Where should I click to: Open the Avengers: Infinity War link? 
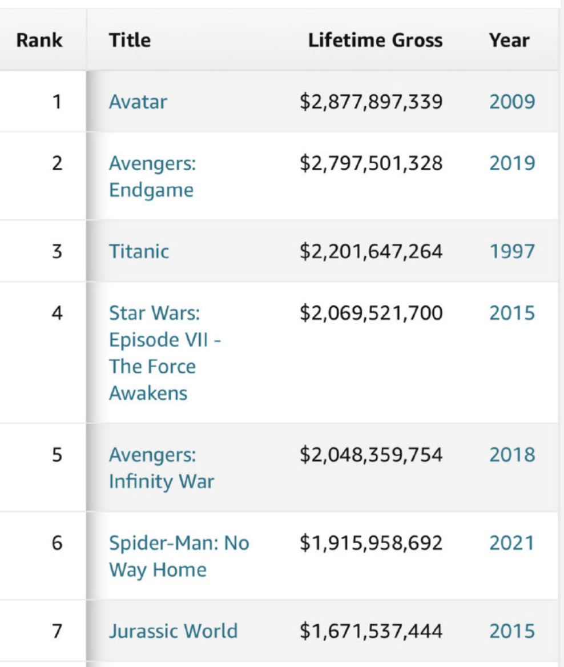(x=161, y=468)
